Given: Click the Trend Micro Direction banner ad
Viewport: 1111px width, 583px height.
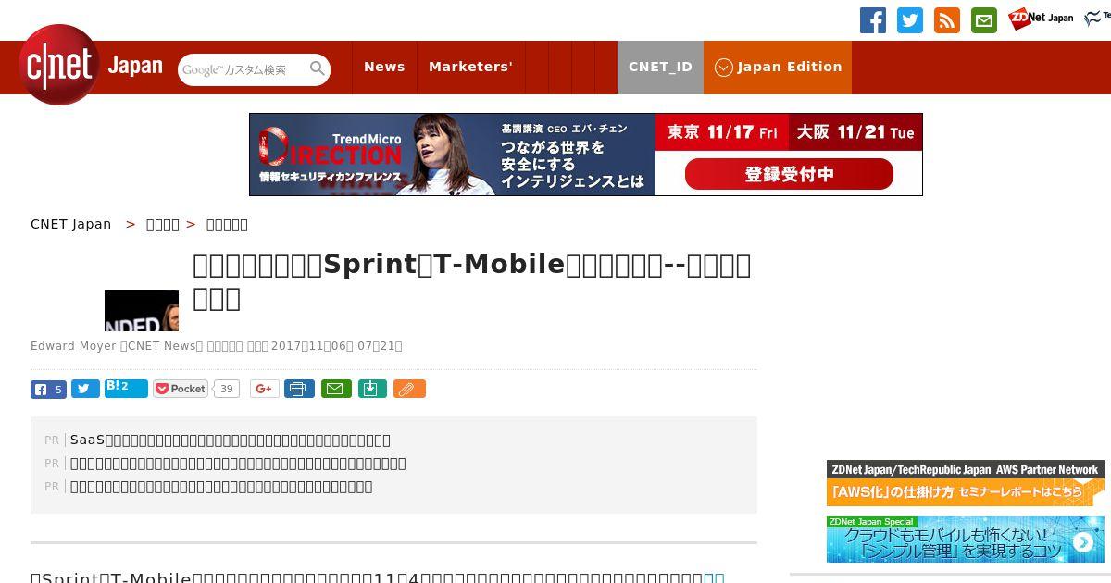Looking at the screenshot, I should pos(585,155).
